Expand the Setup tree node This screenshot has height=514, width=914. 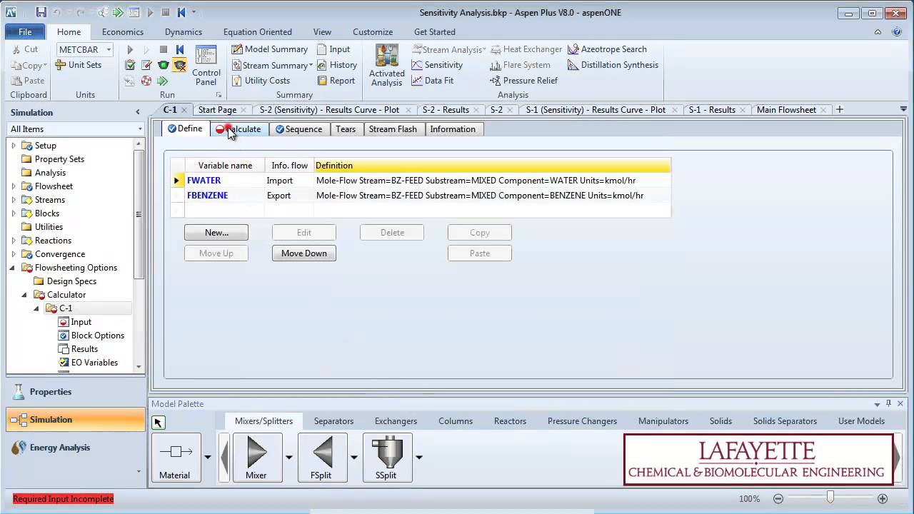14,146
